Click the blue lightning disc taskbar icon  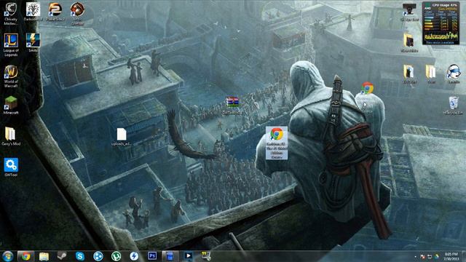134,256
